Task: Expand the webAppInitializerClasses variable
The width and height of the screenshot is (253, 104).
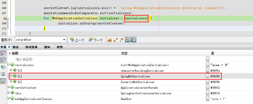Action: (x=8, y=98)
